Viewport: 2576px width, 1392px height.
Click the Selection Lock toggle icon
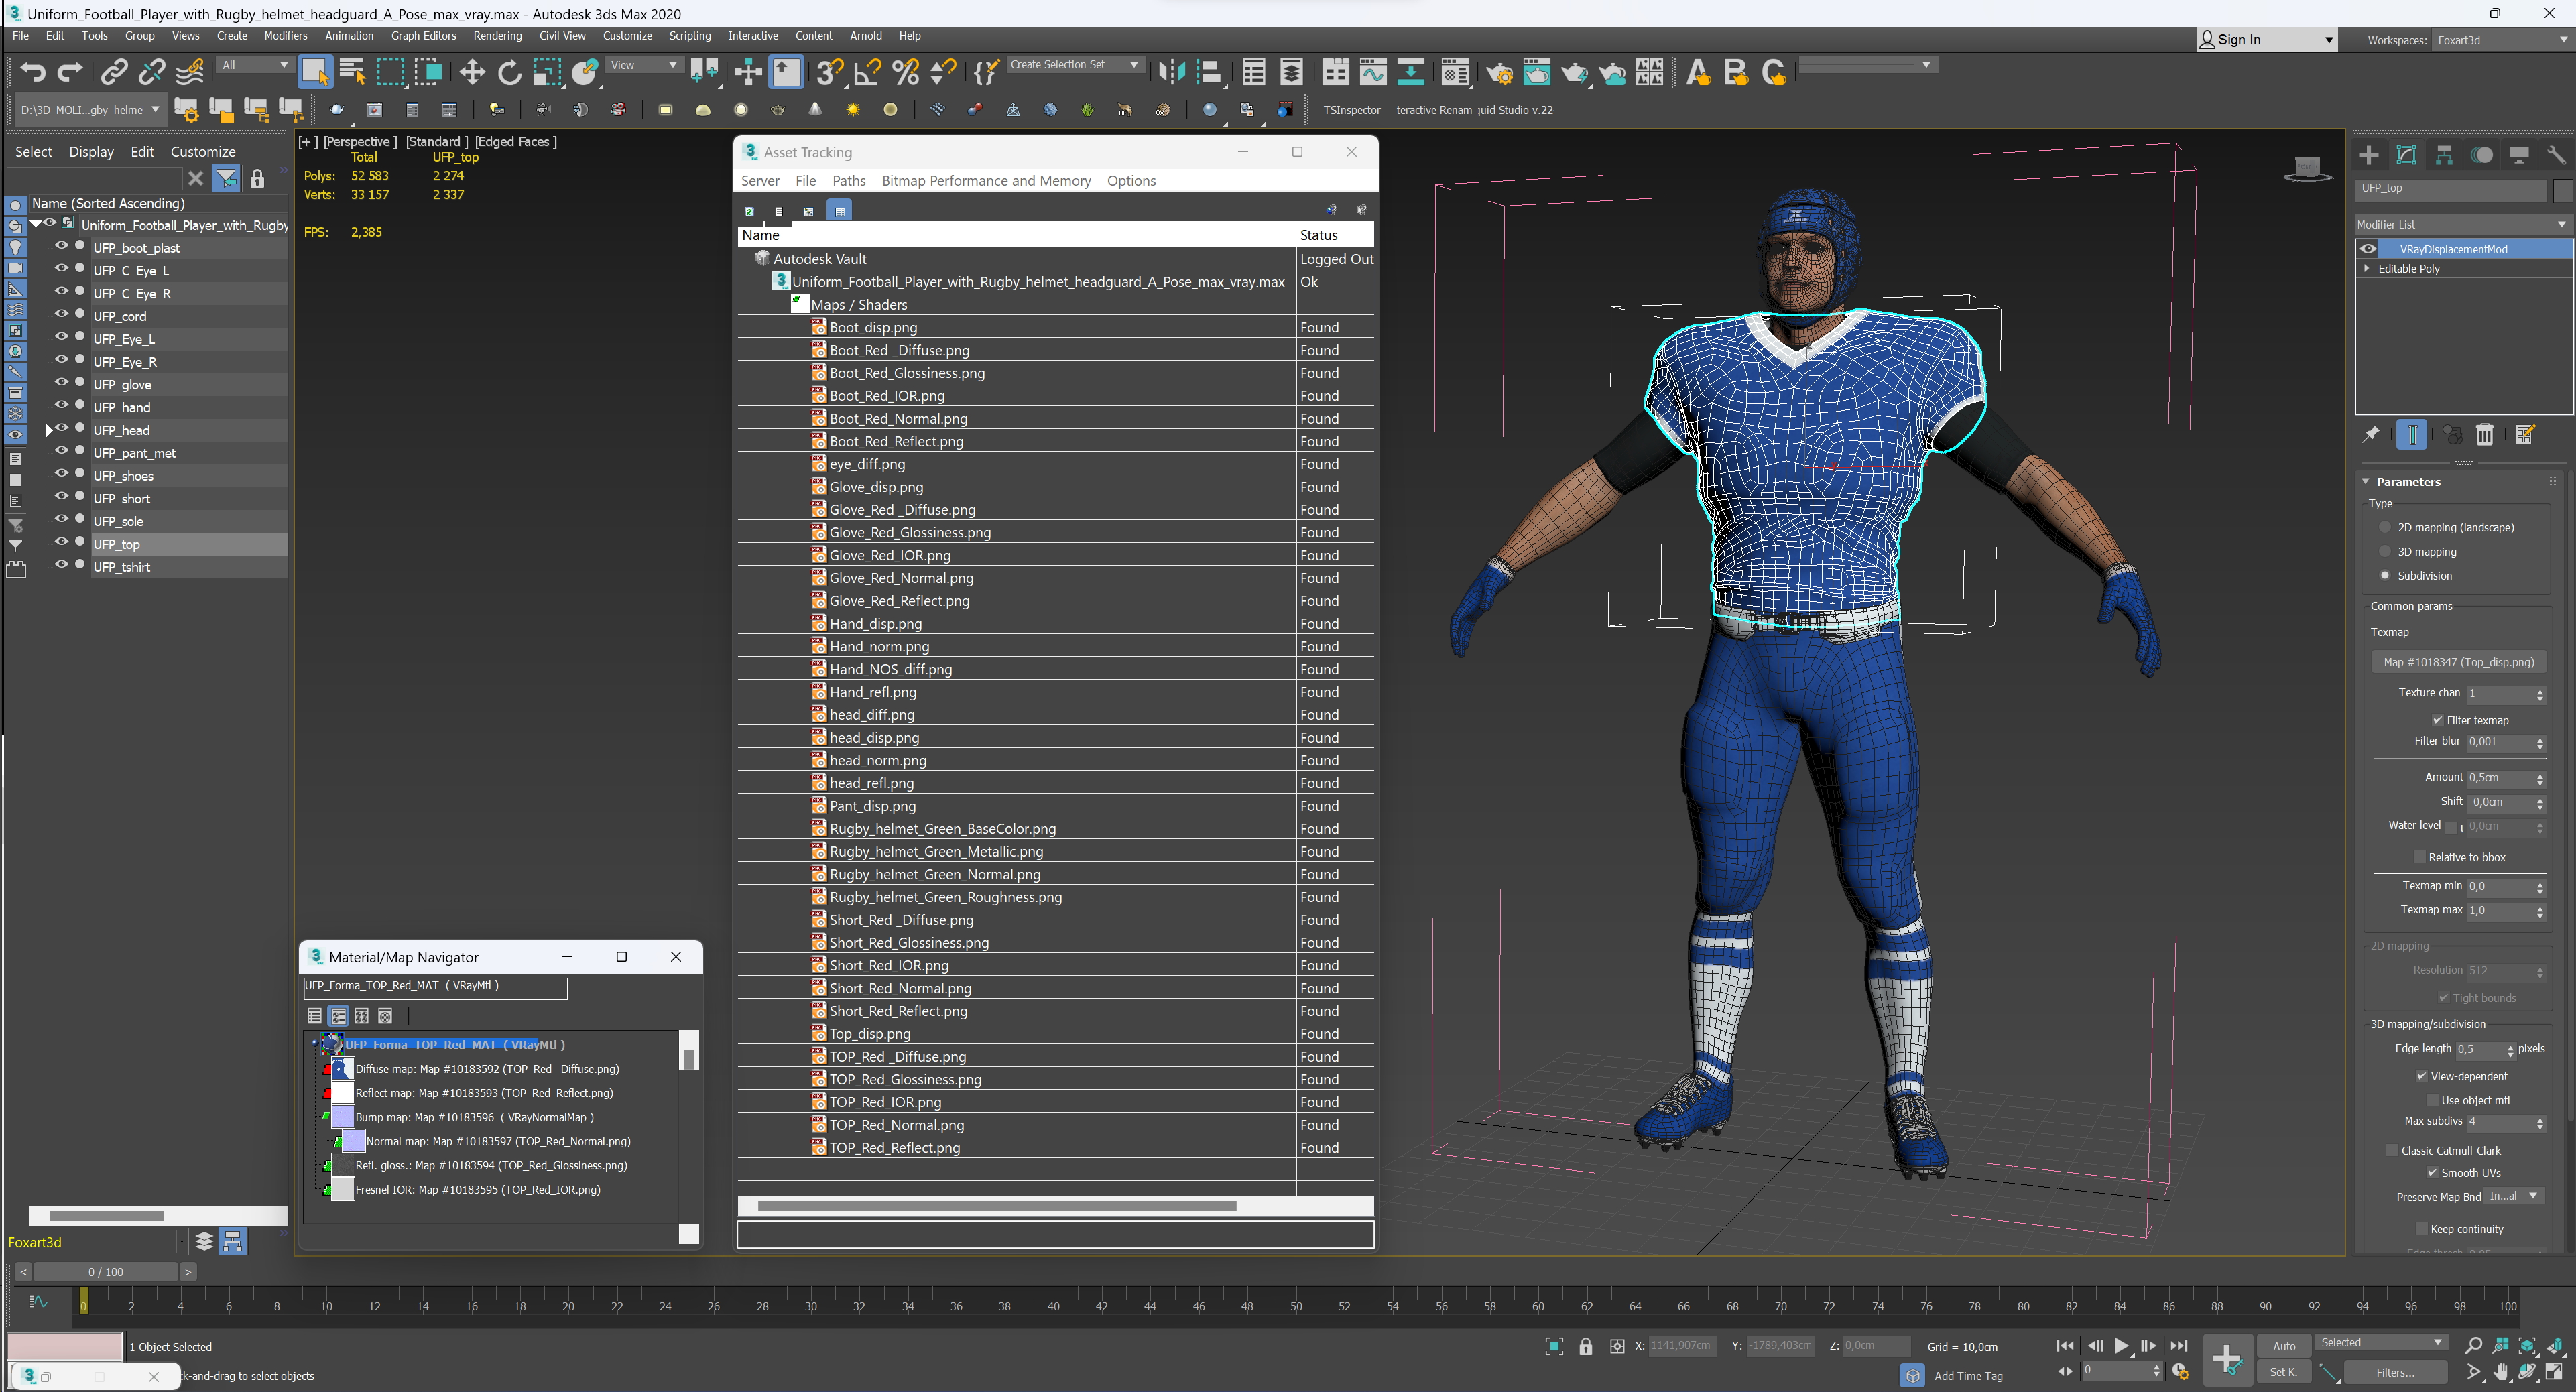coord(1585,1346)
